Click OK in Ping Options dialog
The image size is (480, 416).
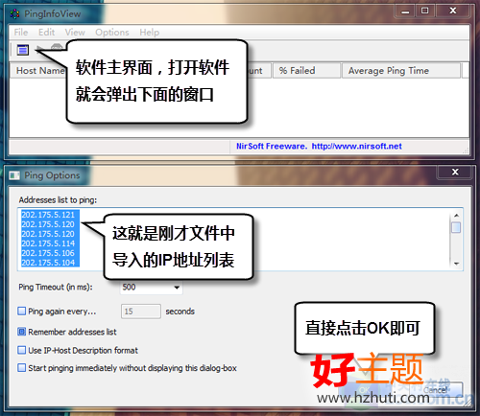[365, 390]
